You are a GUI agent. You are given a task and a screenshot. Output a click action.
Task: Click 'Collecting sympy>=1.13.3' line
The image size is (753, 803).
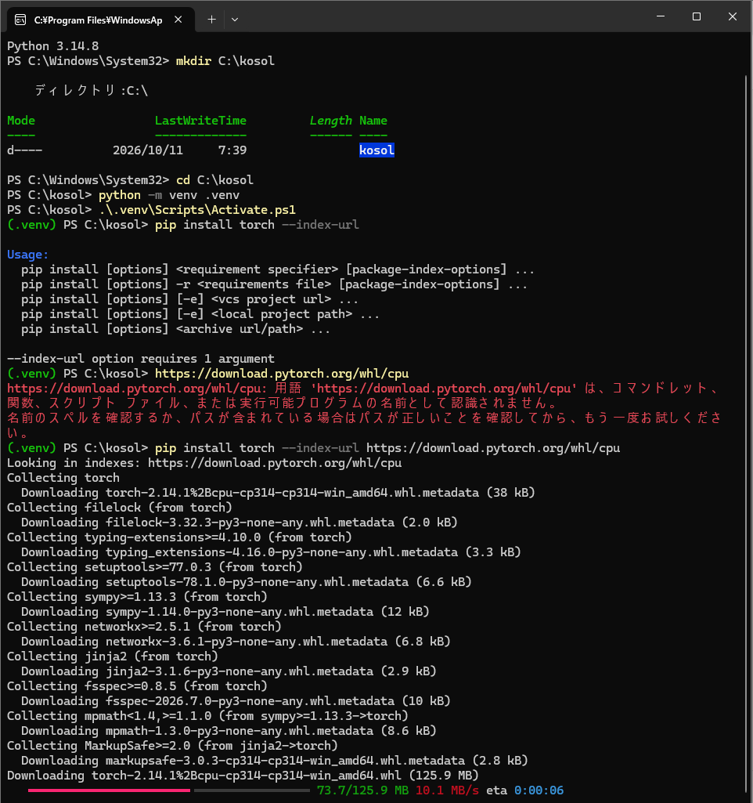(x=137, y=597)
